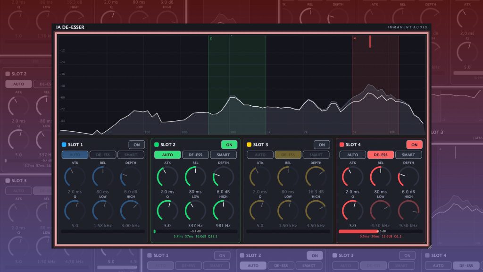The height and width of the screenshot is (272, 483).
Task: Click the green band 2 region in spectrum
Action: 237,85
